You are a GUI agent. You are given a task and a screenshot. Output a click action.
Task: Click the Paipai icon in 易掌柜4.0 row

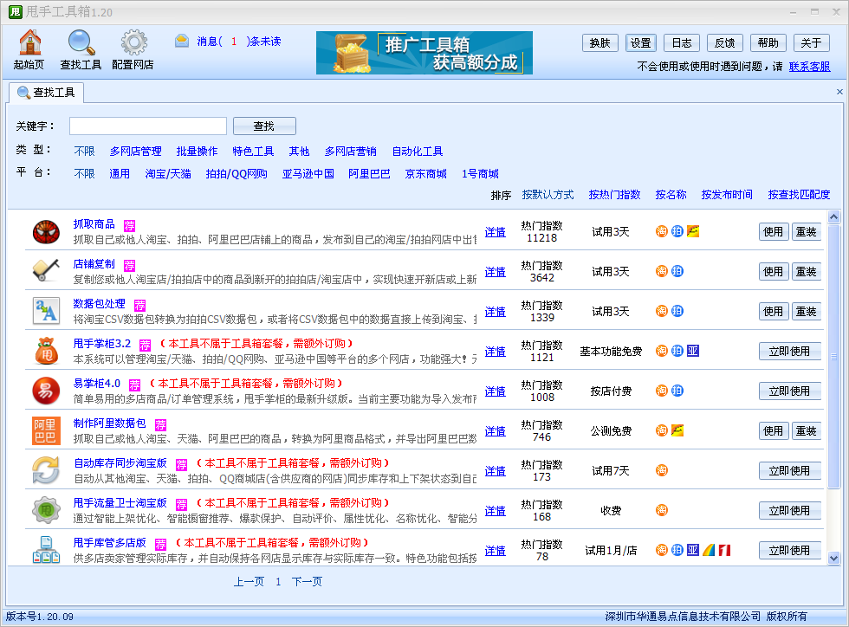[677, 391]
